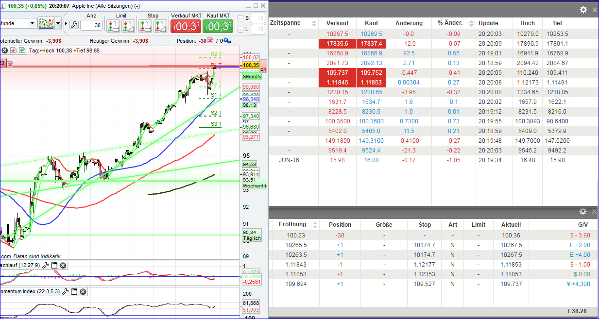Sort watchlist by Zeitspanne arrows
The width and height of the screenshot is (599, 319).
point(314,23)
